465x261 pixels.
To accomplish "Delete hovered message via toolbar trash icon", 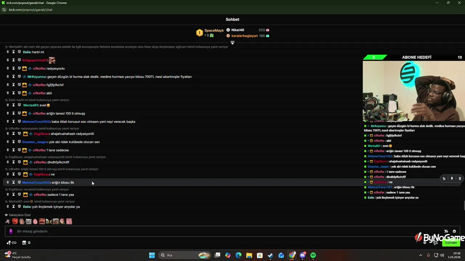I will [x=460, y=179].
